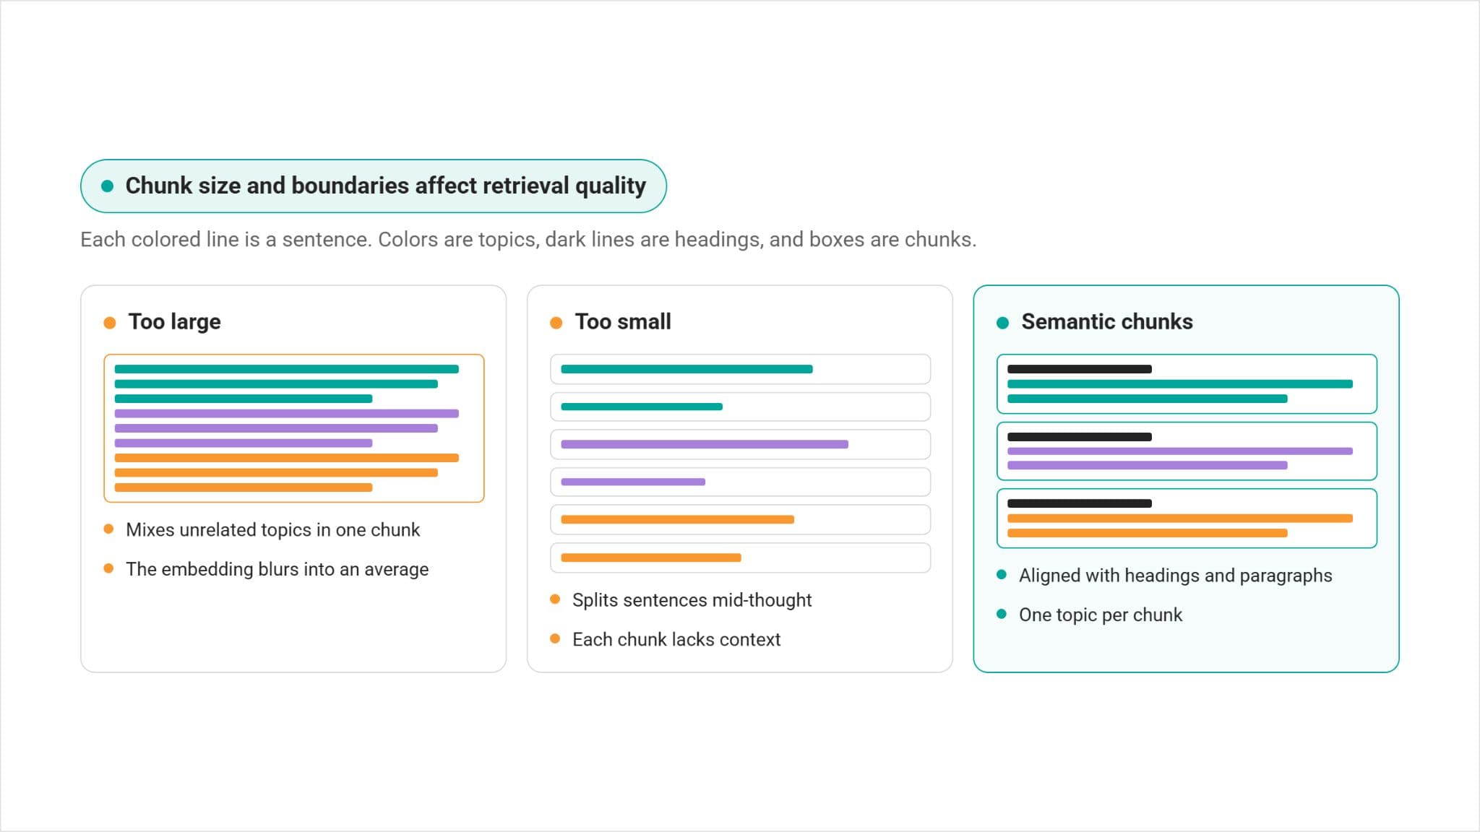Click the large orange-bordered chunk box

pyautogui.click(x=294, y=428)
